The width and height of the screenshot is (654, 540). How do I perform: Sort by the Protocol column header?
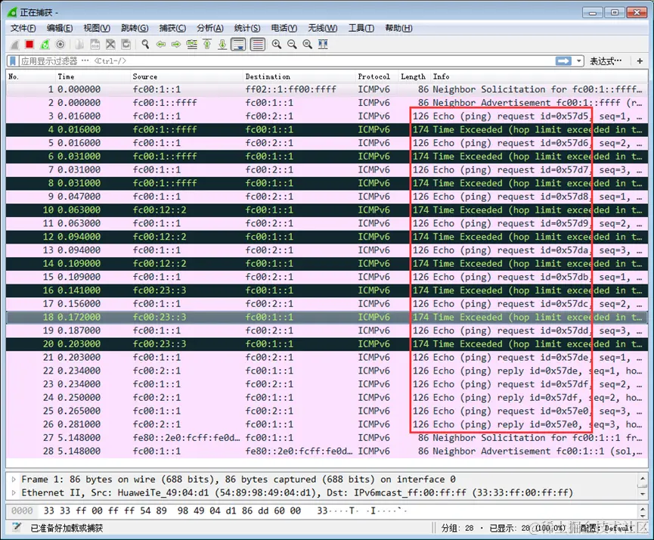coord(377,76)
